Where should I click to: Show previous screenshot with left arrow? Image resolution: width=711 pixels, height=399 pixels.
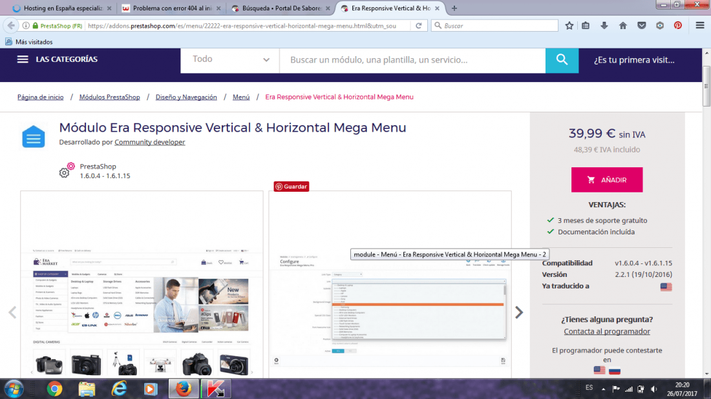(12, 312)
